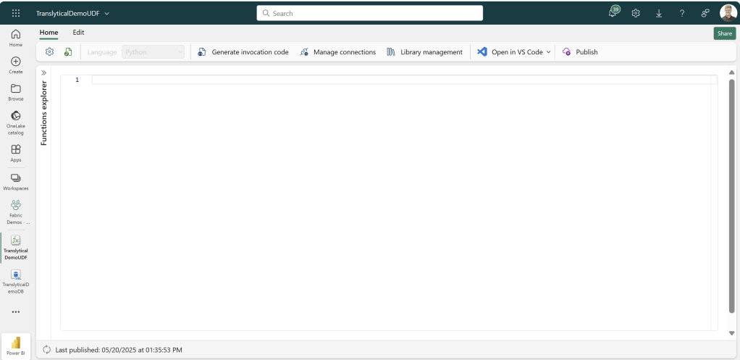Switch to the Edit tab
740x360 pixels.
(x=78, y=33)
